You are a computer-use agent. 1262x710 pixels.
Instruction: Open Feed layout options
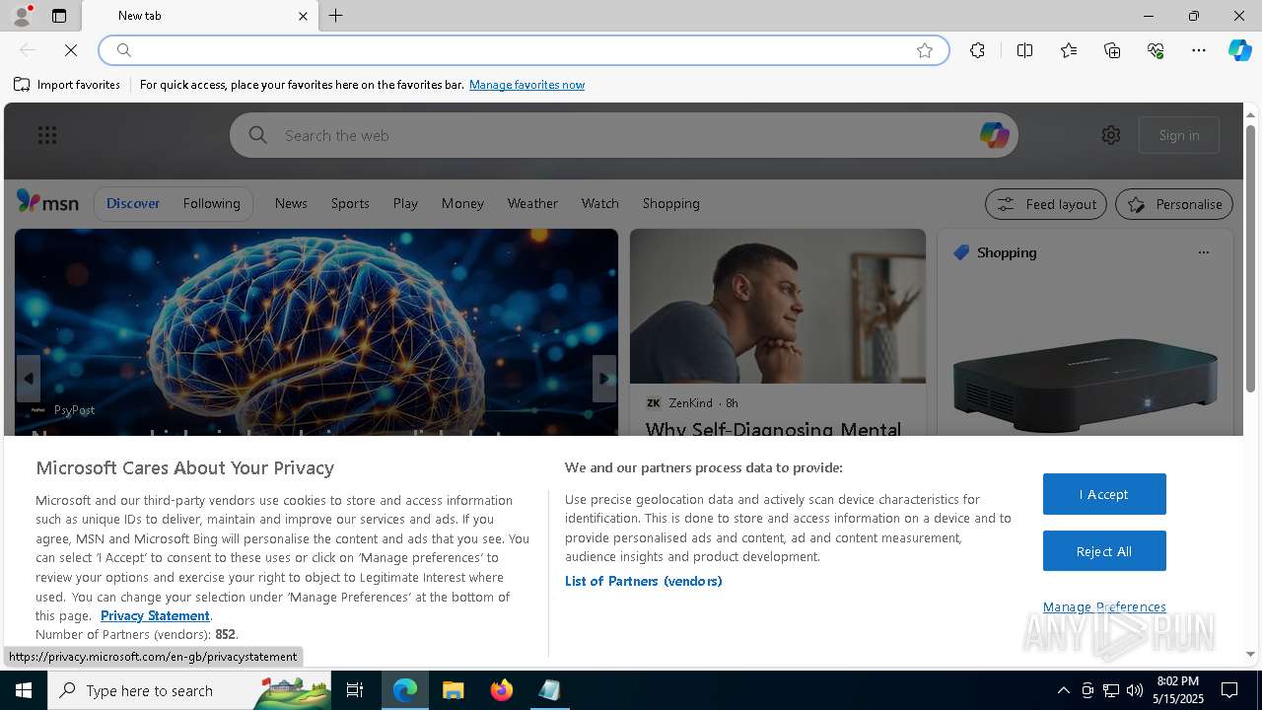tap(1045, 204)
